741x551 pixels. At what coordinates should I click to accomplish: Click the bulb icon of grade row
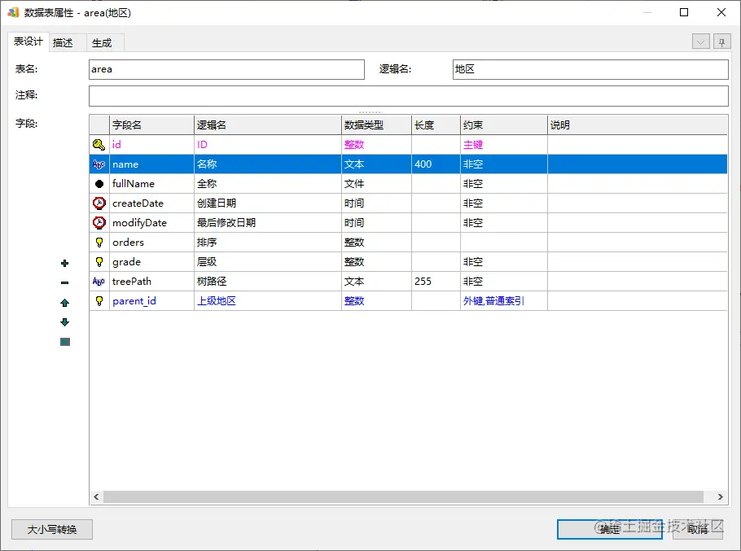(99, 261)
